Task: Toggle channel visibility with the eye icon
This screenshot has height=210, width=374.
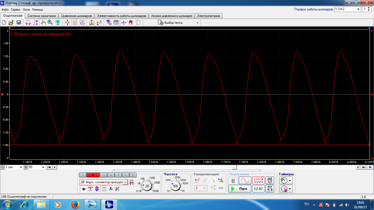Action: tap(84, 189)
